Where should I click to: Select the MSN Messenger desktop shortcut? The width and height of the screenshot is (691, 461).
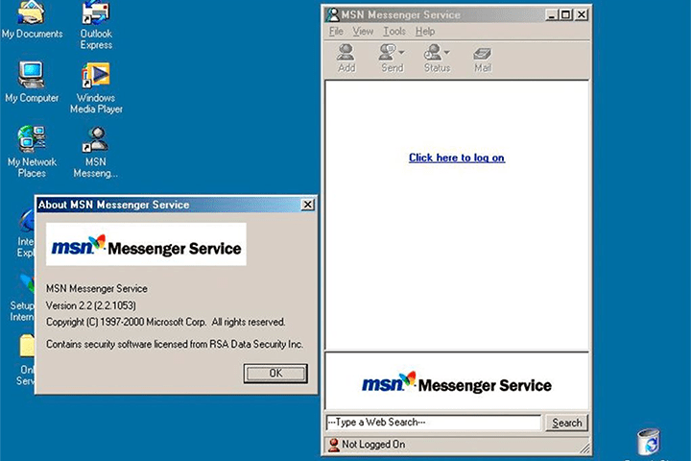(96, 152)
